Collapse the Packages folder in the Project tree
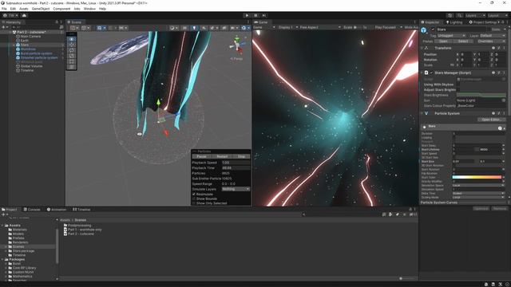Screen dimensions: 511x287 2,259
